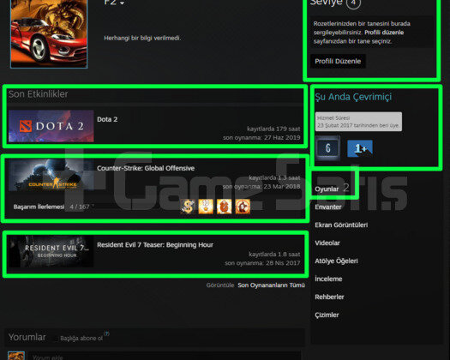
Task: Open Atölye Öğeleri section
Action: click(x=336, y=261)
